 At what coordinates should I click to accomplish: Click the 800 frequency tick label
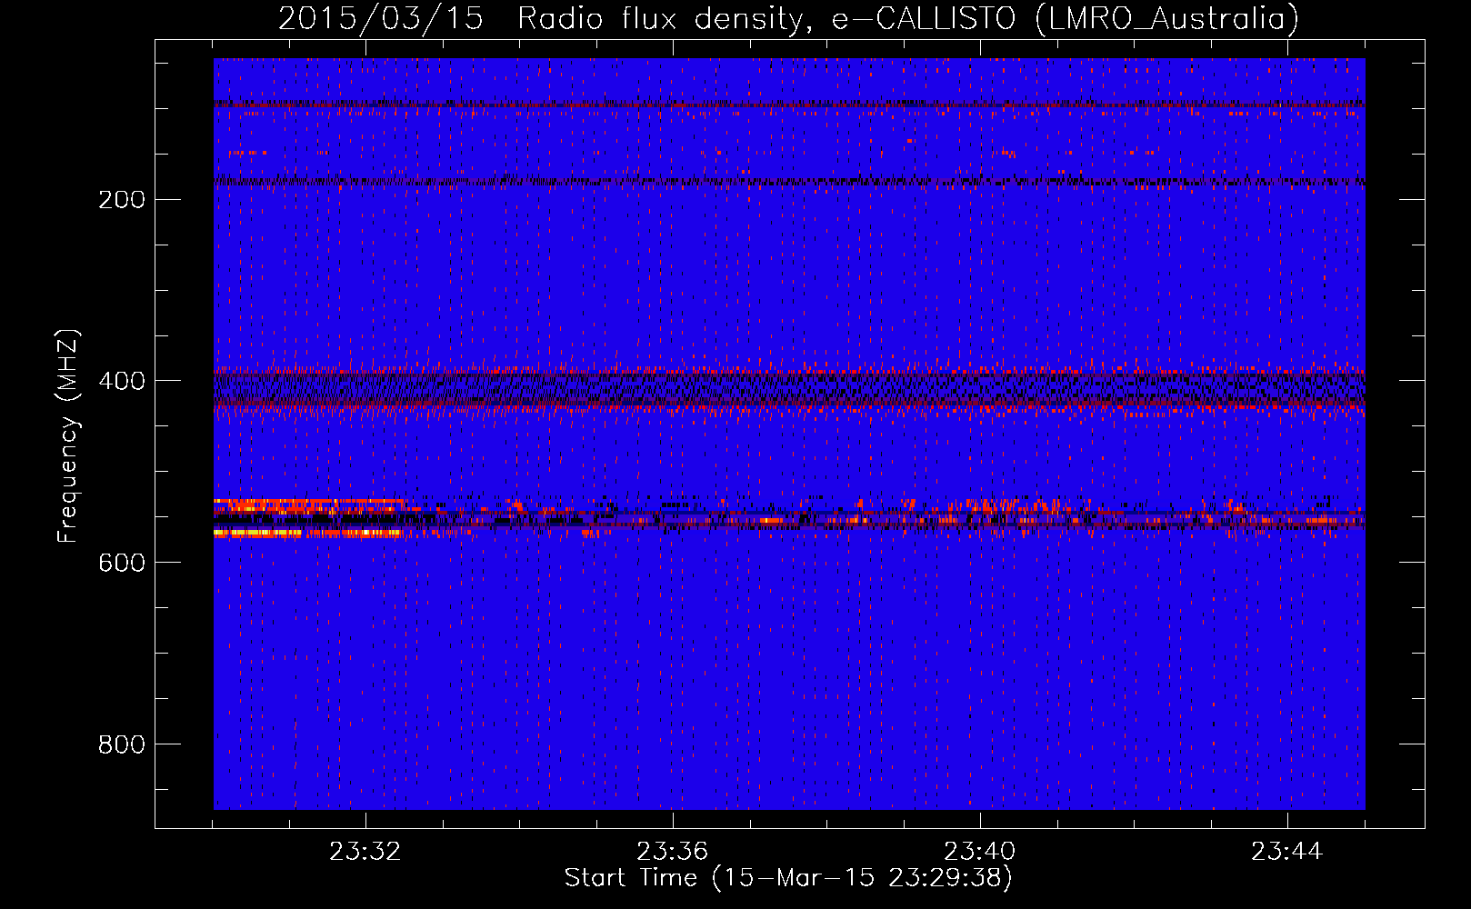122,744
